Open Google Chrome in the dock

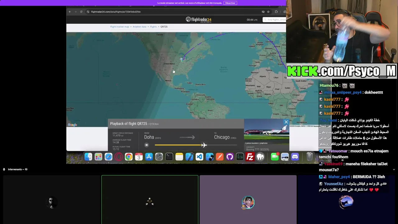tap(128, 157)
